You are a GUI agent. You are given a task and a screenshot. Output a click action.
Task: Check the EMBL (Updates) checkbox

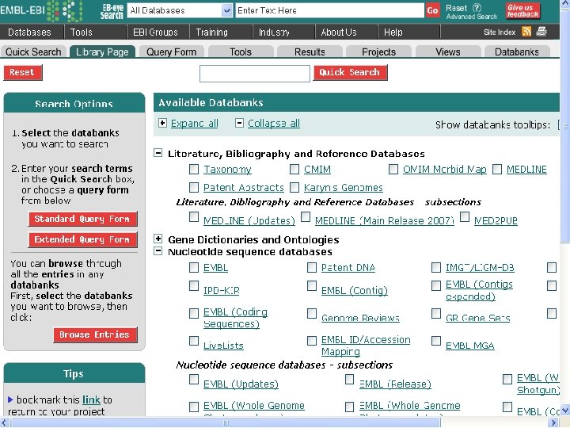[194, 380]
